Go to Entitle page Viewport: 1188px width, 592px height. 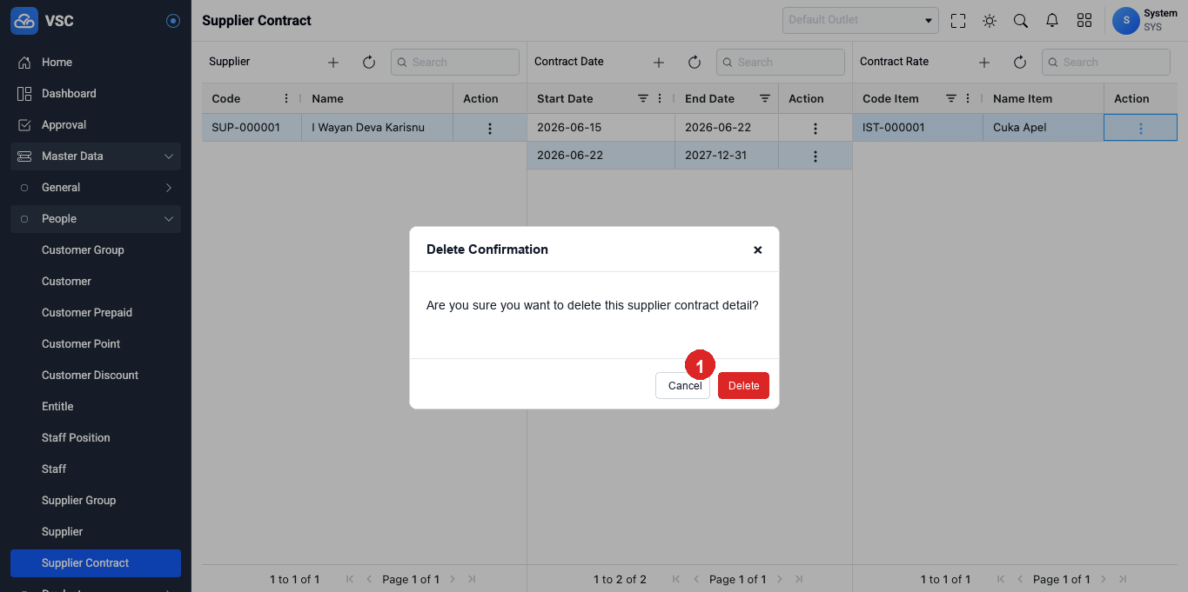96,407
